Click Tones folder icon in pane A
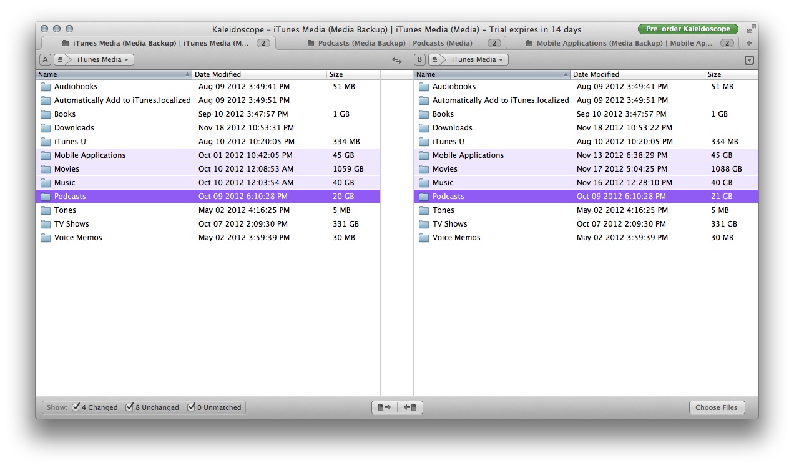Screen dimensions: 794x468 (46, 210)
